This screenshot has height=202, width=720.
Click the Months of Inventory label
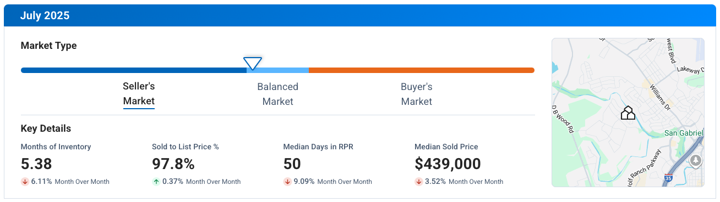[x=56, y=147]
